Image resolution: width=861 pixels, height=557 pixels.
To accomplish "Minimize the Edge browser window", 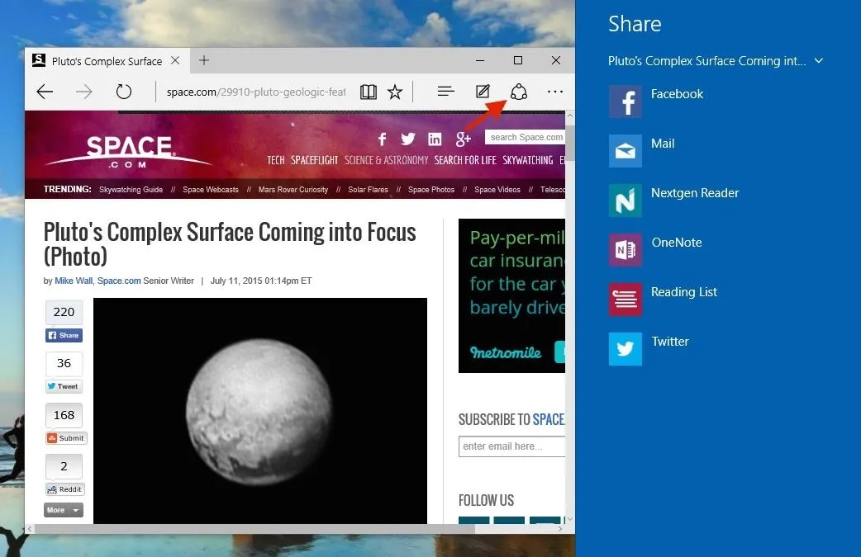I will coord(480,60).
